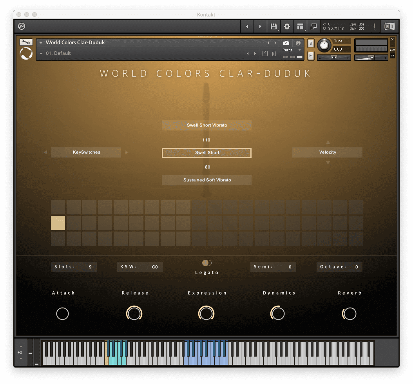This screenshot has width=413, height=384.
Task: Go to next instrument using top bar arrow
Action: pyautogui.click(x=260, y=26)
